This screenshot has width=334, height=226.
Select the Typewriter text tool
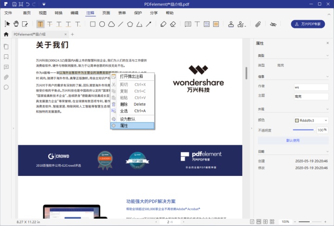pos(197,24)
